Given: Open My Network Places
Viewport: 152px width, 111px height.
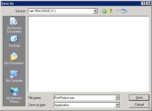Looking at the screenshot, I should 14,95.
